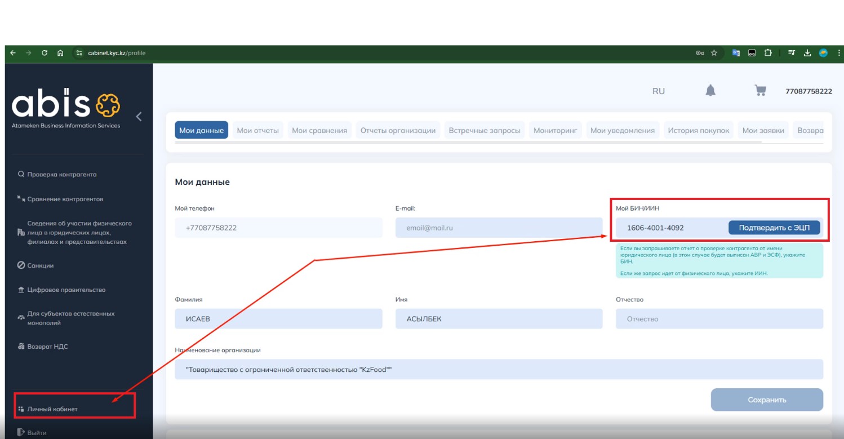844x439 pixels.
Task: Open the browser three-dot menu
Action: 839,53
